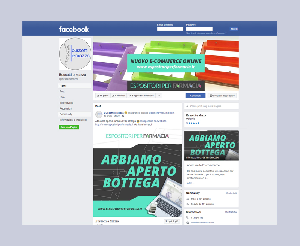Click the Condividi share arrow button
Image resolution: width=300 pixels, height=246 pixels.
pyautogui.click(x=118, y=96)
